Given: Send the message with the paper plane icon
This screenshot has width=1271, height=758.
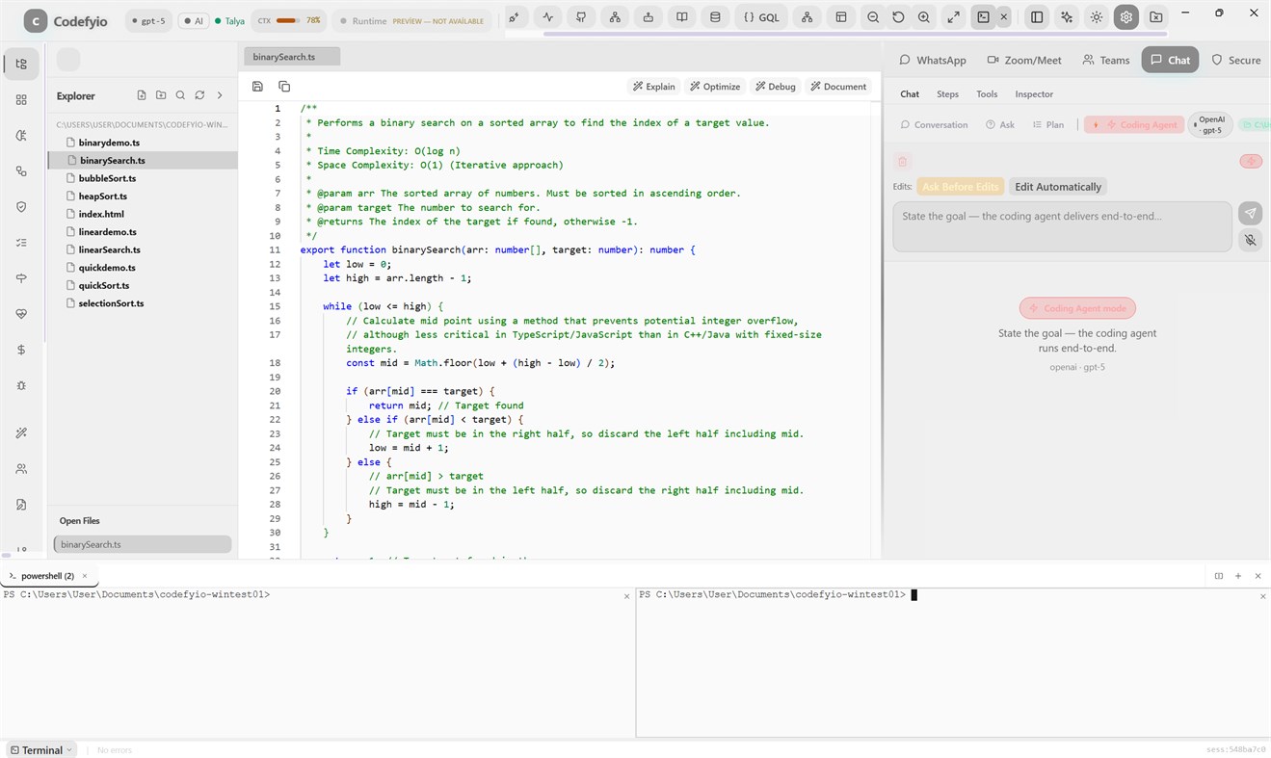Looking at the screenshot, I should point(1250,214).
